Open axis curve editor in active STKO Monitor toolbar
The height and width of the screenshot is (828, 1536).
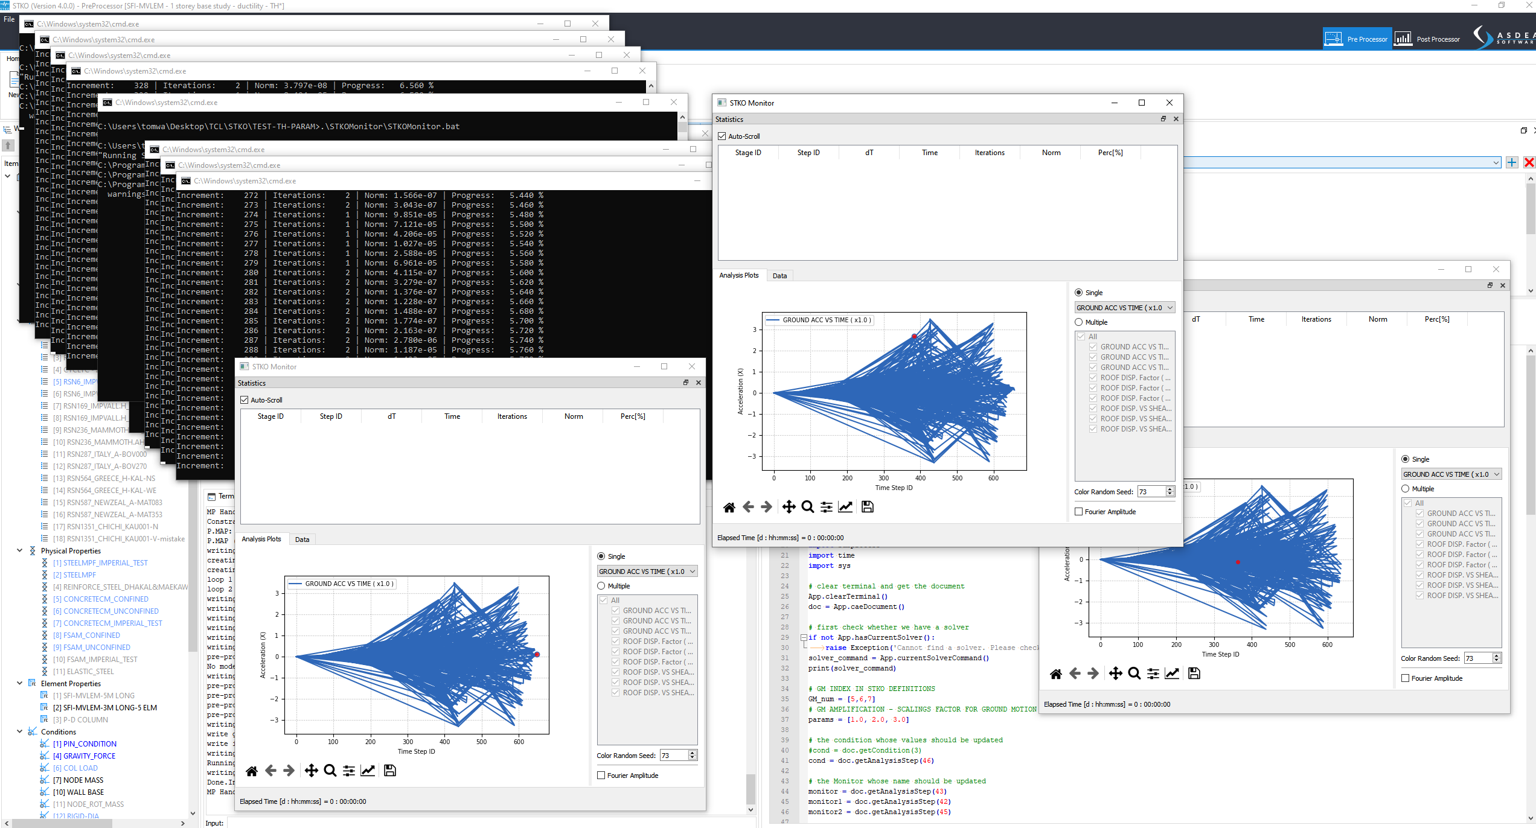click(845, 507)
